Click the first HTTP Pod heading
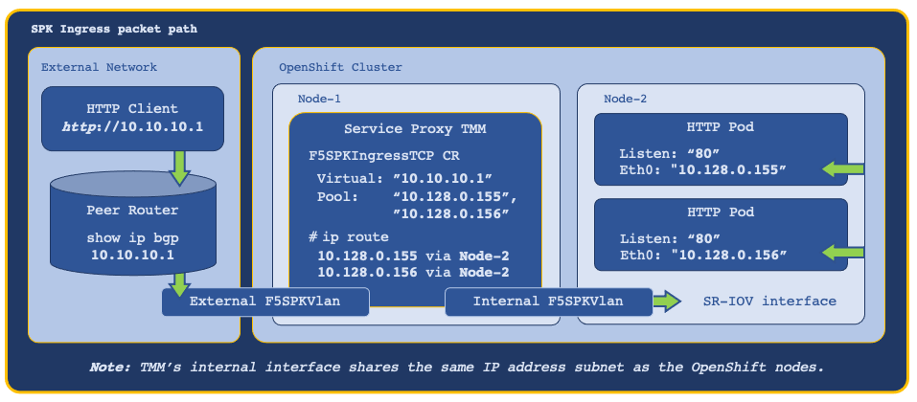The image size is (917, 402). (721, 128)
